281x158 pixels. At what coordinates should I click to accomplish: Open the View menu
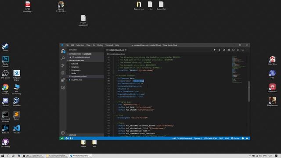(x=88, y=45)
